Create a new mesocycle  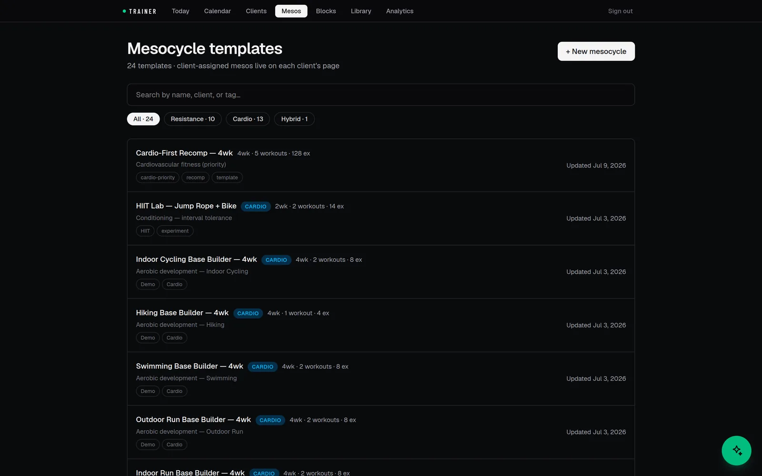pos(596,51)
